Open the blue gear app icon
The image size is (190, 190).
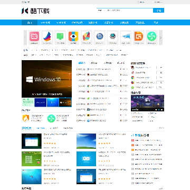point(99,36)
